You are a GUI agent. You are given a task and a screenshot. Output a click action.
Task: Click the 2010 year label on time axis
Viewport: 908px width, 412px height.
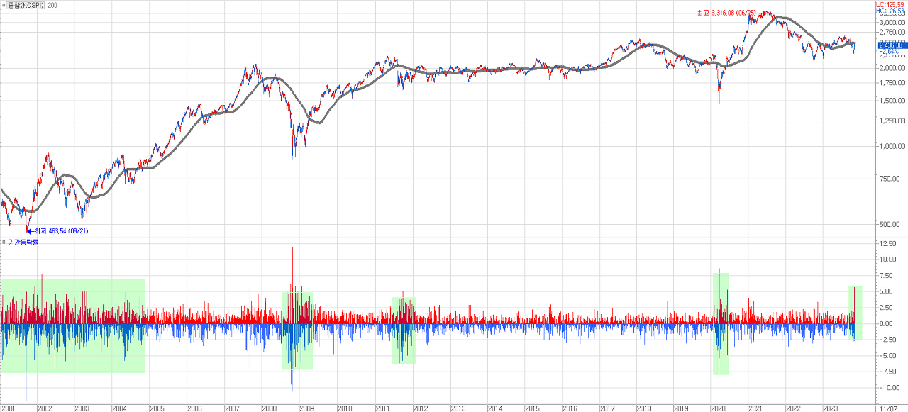[344, 408]
